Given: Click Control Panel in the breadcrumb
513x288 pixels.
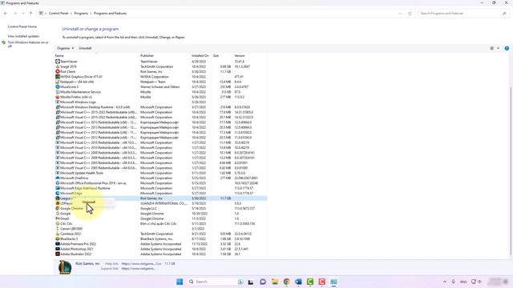Looking at the screenshot, I should click(x=59, y=14).
